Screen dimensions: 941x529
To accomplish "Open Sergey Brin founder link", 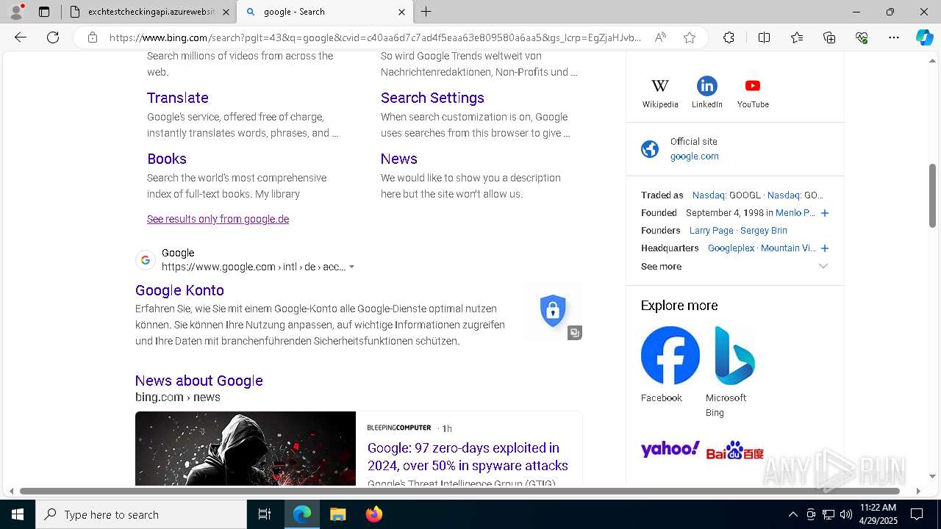I will (x=764, y=231).
